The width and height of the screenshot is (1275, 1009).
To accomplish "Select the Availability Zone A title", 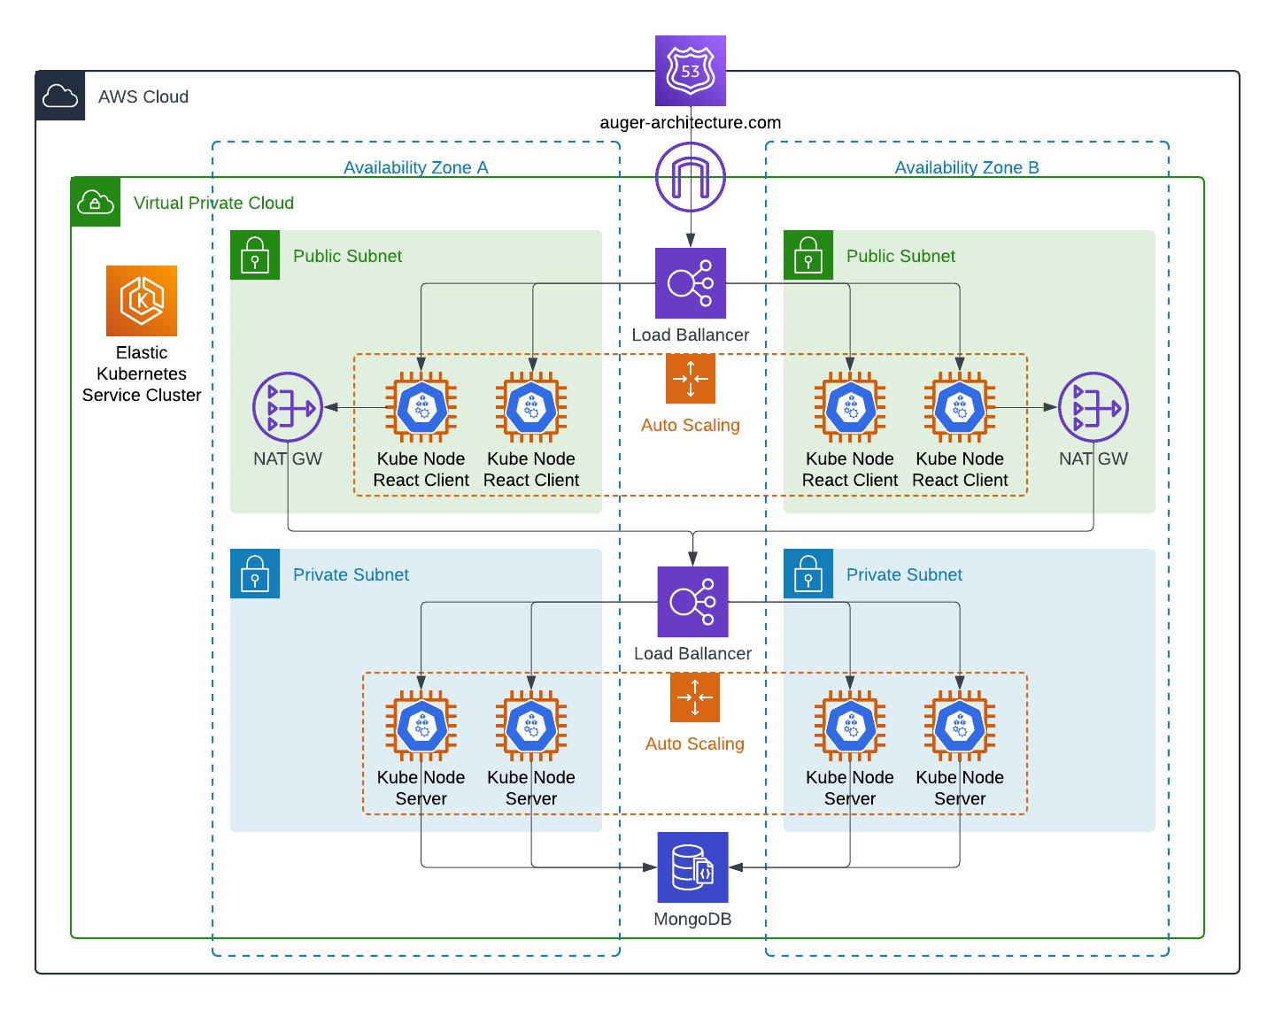I will [x=416, y=167].
